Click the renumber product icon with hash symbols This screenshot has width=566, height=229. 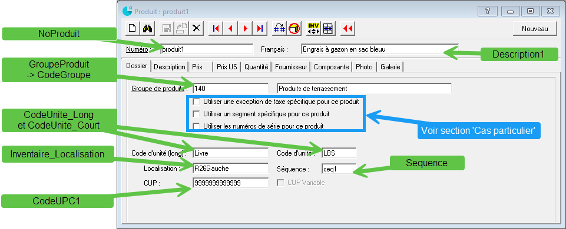[x=279, y=29]
